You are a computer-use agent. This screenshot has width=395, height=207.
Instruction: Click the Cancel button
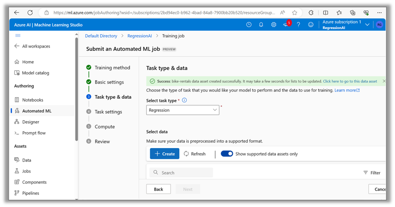pos(378,189)
